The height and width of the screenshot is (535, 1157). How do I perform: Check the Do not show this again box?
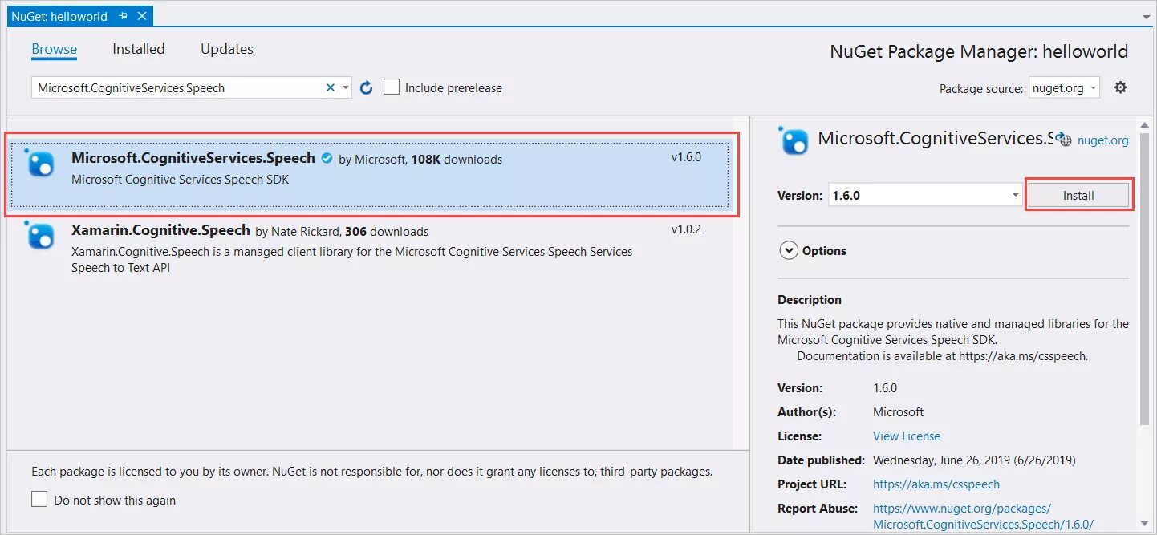tap(39, 500)
